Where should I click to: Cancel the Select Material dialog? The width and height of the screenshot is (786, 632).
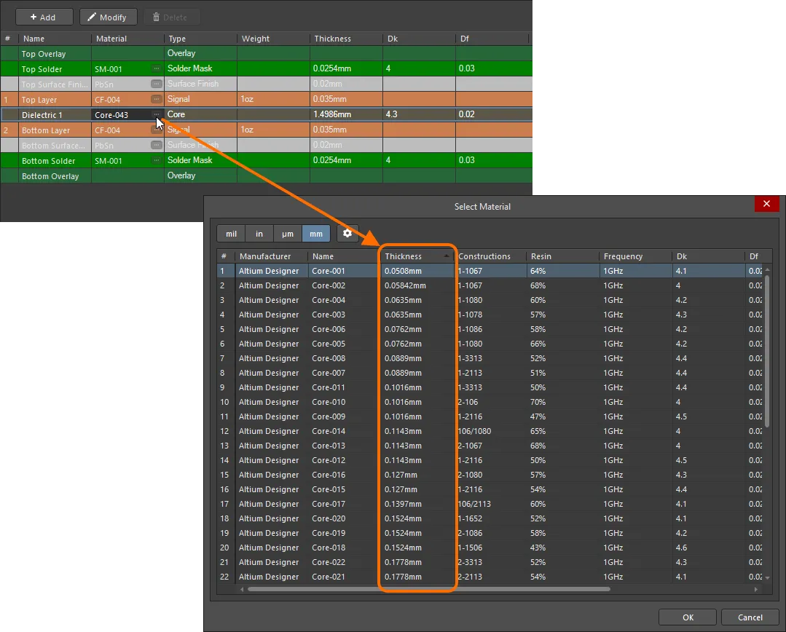[750, 617]
